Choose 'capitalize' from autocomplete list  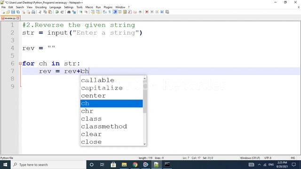pyautogui.click(x=111, y=88)
